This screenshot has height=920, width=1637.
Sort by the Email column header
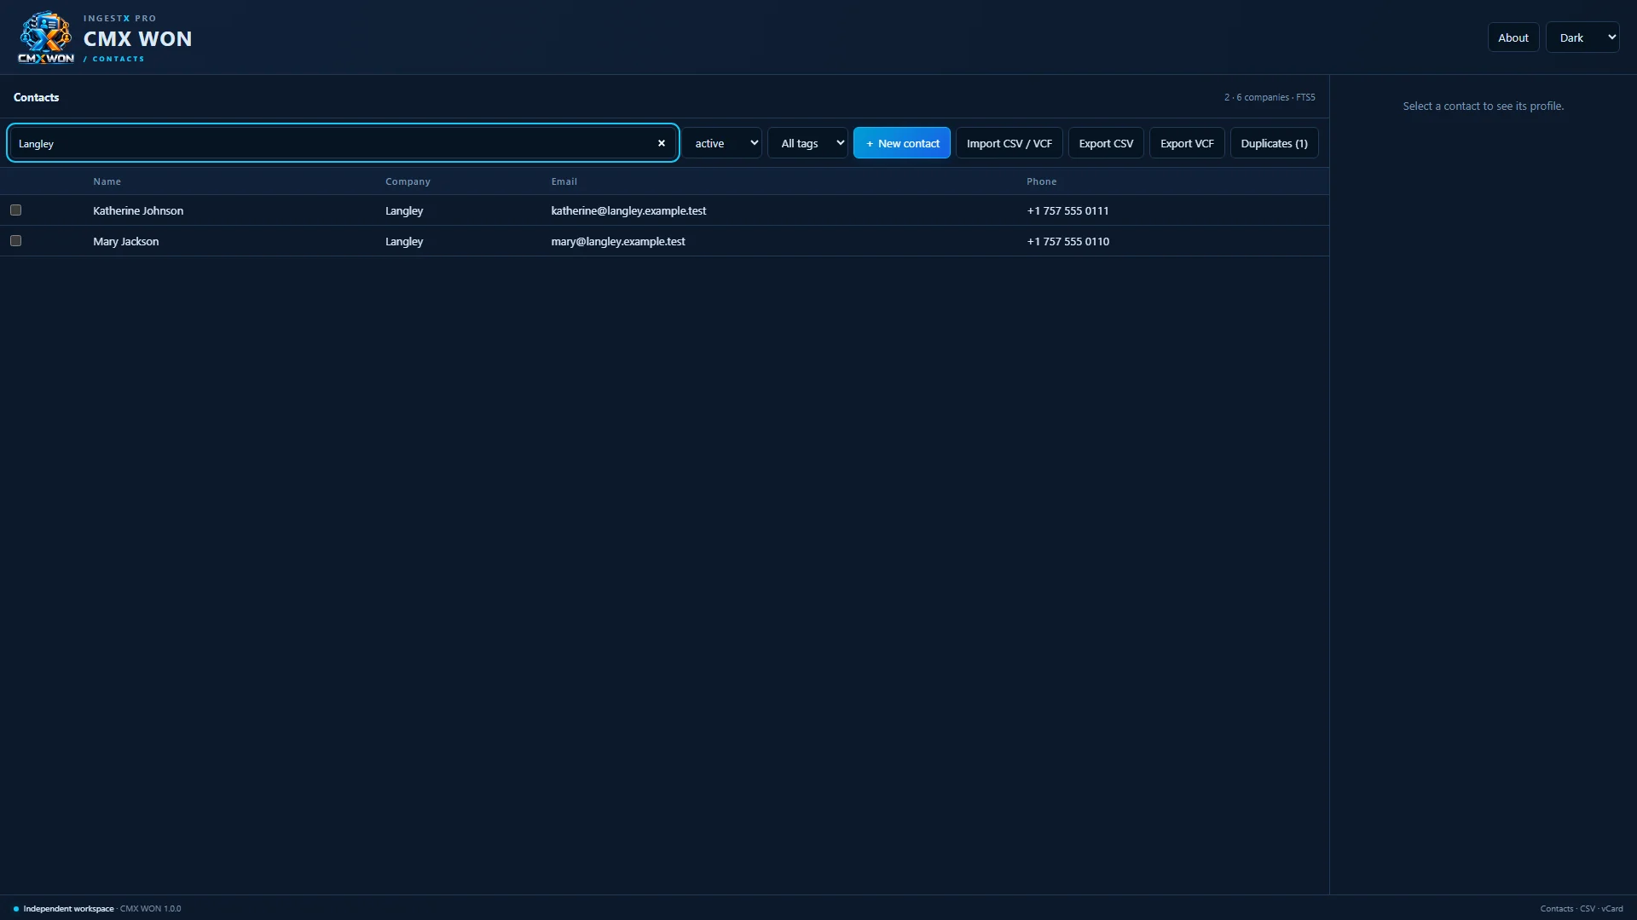click(x=564, y=181)
